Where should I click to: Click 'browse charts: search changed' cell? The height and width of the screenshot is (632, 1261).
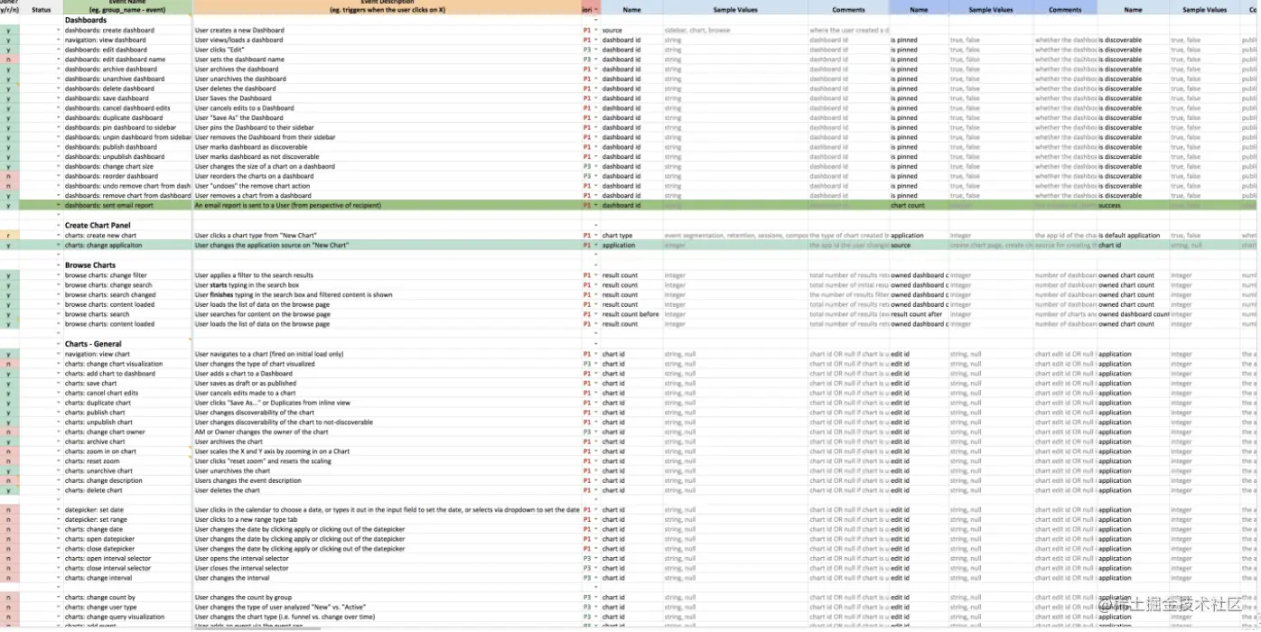tap(127, 295)
